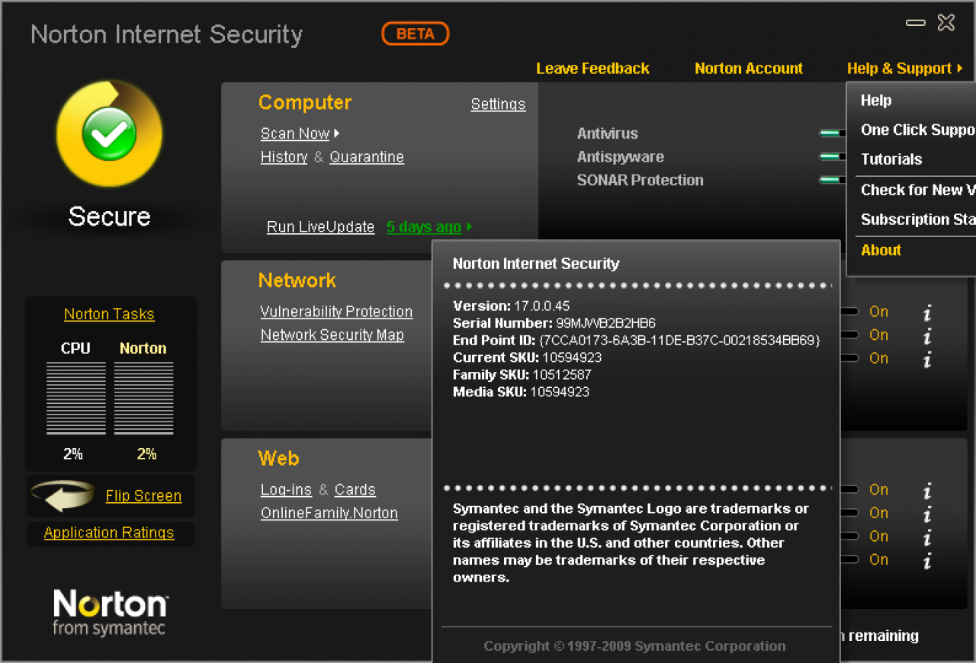Click the Web section heading

click(278, 459)
